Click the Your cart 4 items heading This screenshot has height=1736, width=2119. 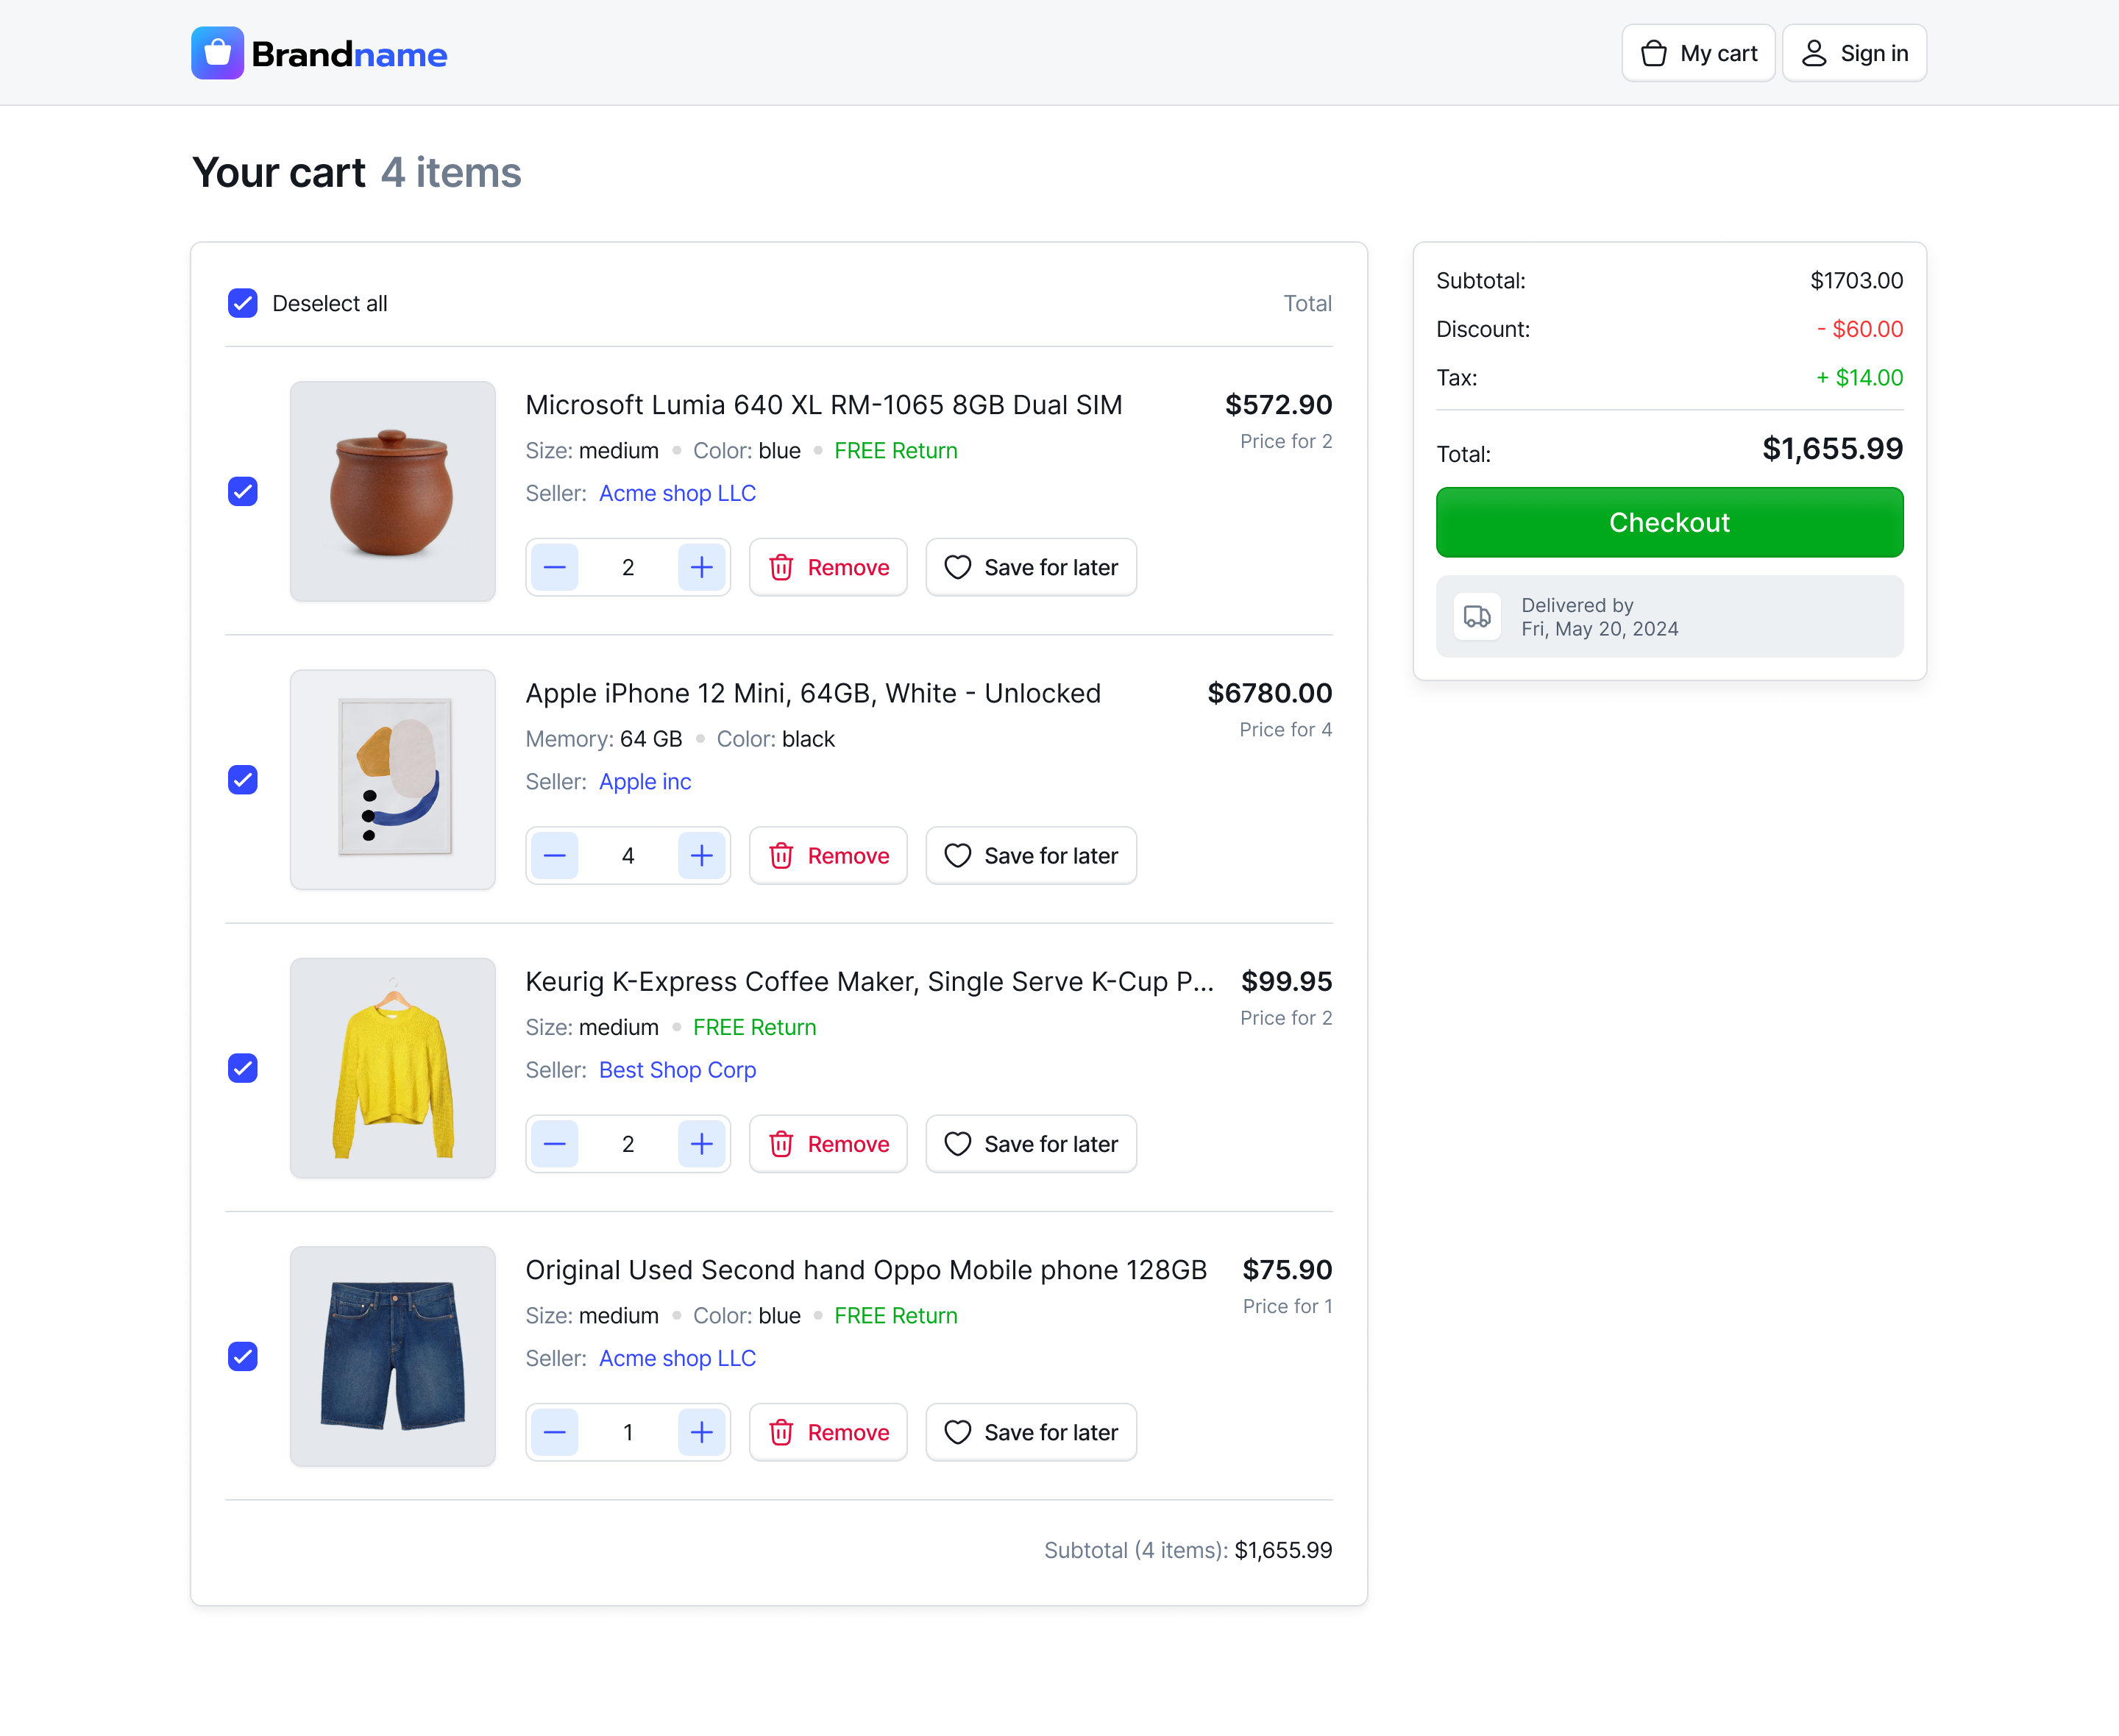point(357,173)
